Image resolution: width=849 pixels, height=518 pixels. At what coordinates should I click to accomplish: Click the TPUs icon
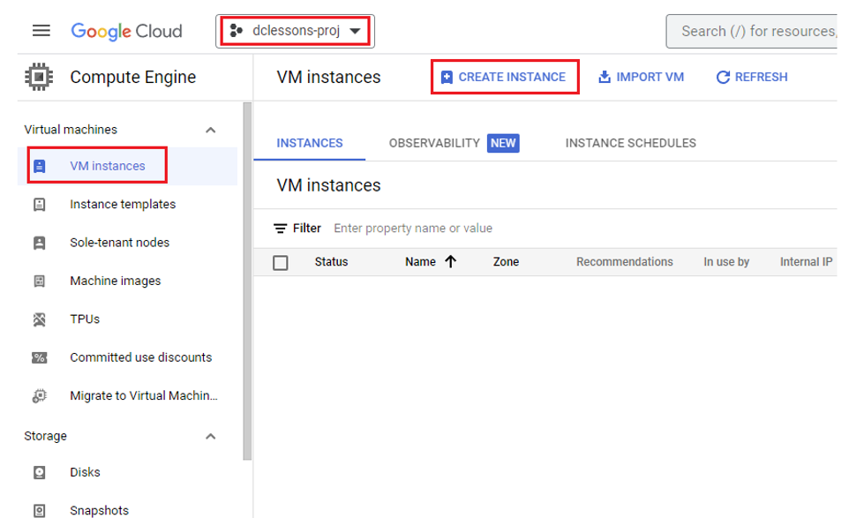40,319
